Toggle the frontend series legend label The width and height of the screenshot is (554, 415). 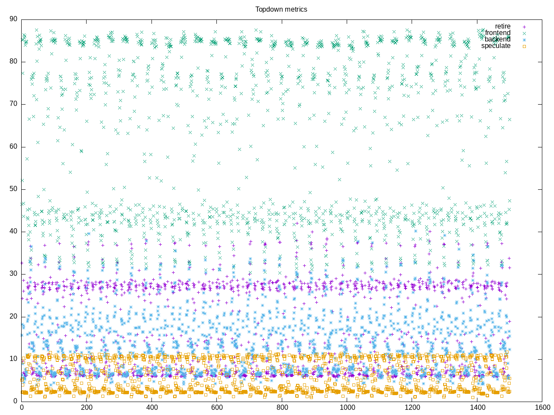click(x=497, y=33)
